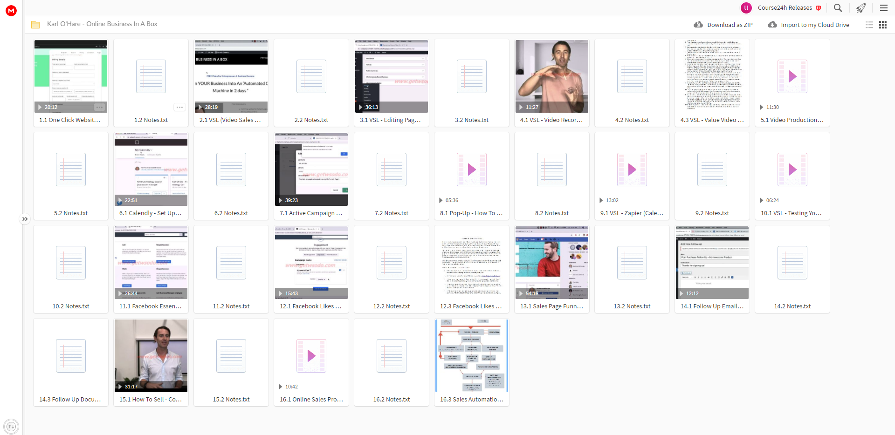895x435 pixels.
Task: Click Course24h Releases account name
Action: pos(785,8)
